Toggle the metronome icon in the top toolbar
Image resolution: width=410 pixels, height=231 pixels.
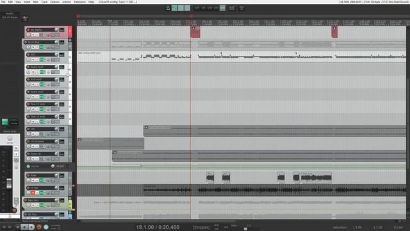pyautogui.click(x=168, y=8)
